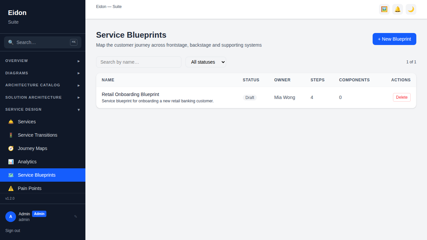Click the Eidon logo title
Viewport: 427px width, 240px height.
point(17,13)
